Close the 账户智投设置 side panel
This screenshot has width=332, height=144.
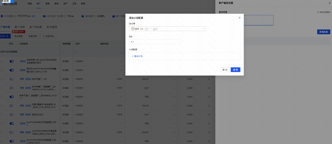pyautogui.click(x=329, y=3)
